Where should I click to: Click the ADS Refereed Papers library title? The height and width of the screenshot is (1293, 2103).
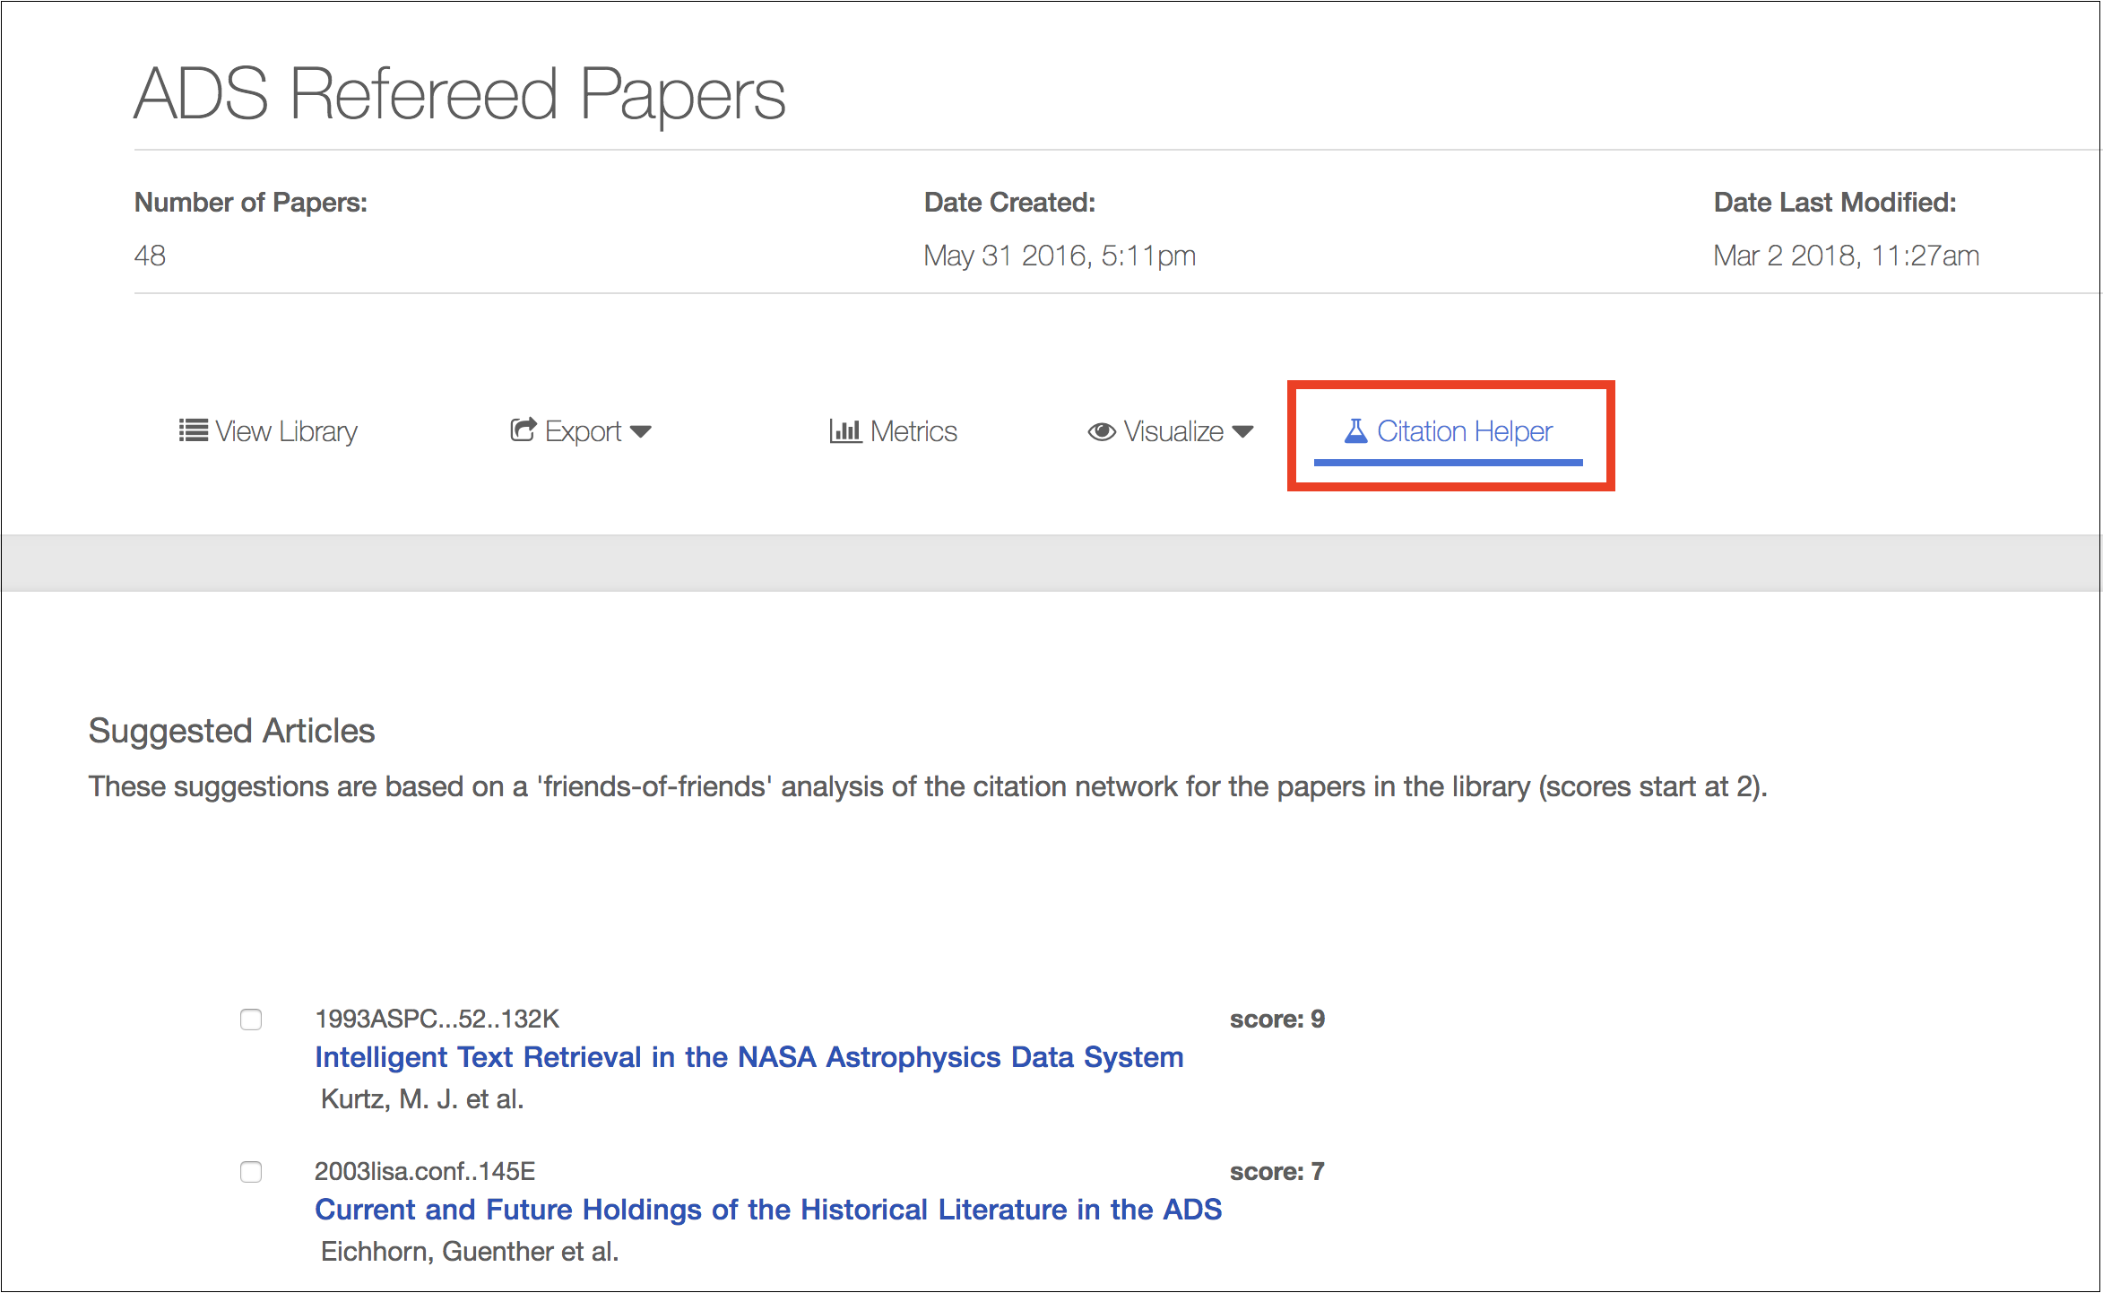pyautogui.click(x=460, y=95)
